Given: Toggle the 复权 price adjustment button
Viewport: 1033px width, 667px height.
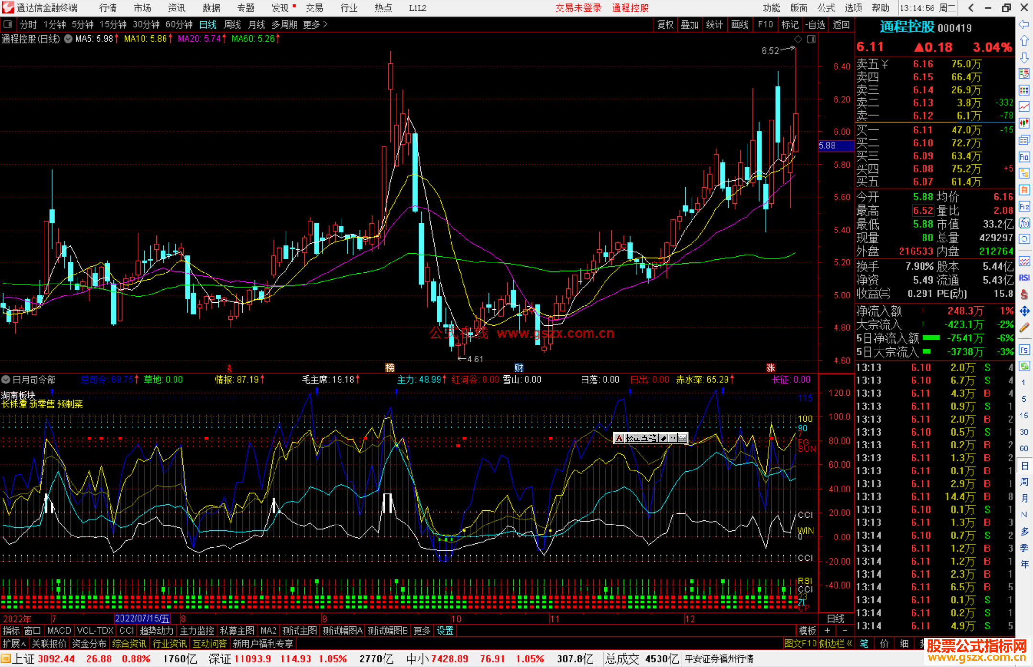Looking at the screenshot, I should pyautogui.click(x=665, y=24).
